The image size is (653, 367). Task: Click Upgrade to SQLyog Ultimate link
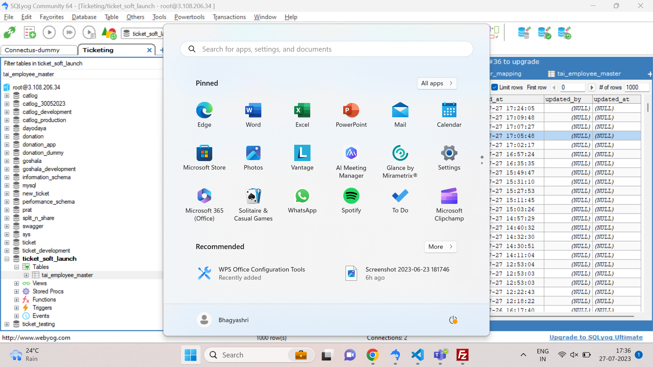tap(596, 337)
